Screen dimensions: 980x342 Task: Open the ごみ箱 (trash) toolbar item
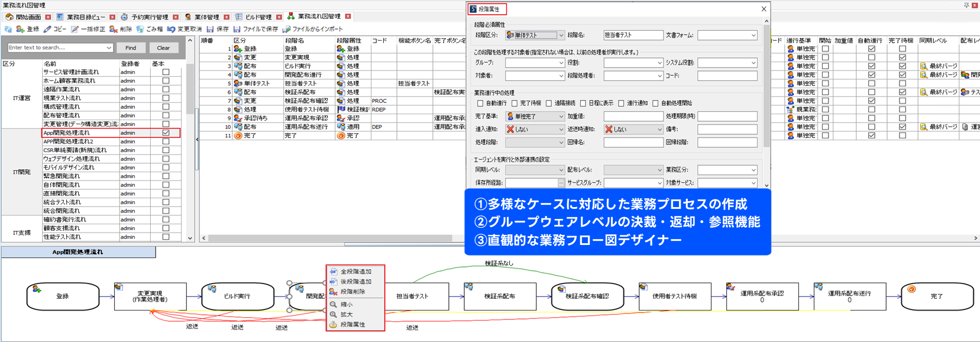[140, 29]
